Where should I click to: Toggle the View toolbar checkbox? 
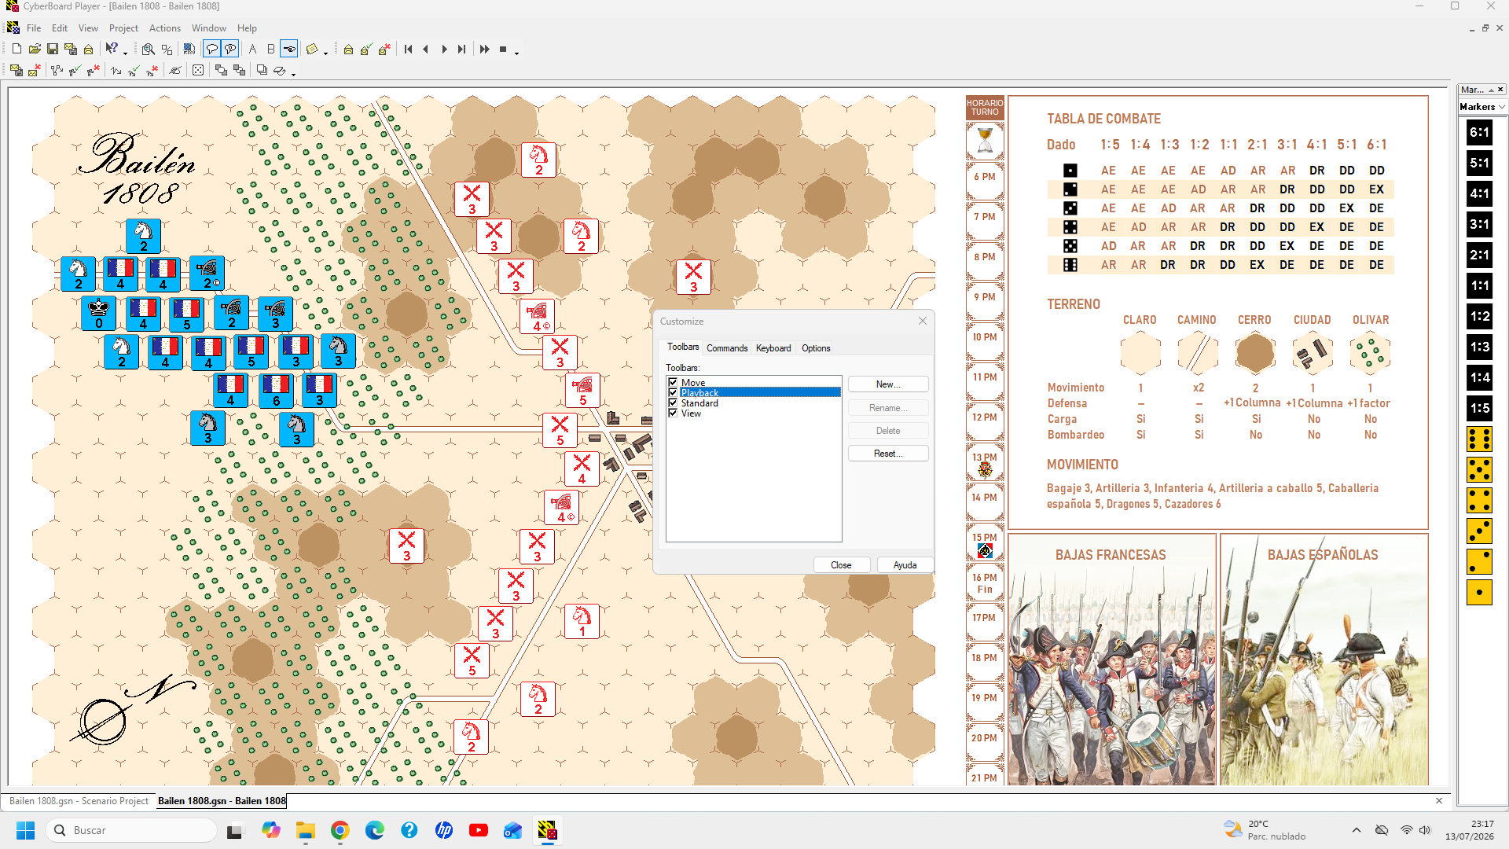tap(673, 413)
